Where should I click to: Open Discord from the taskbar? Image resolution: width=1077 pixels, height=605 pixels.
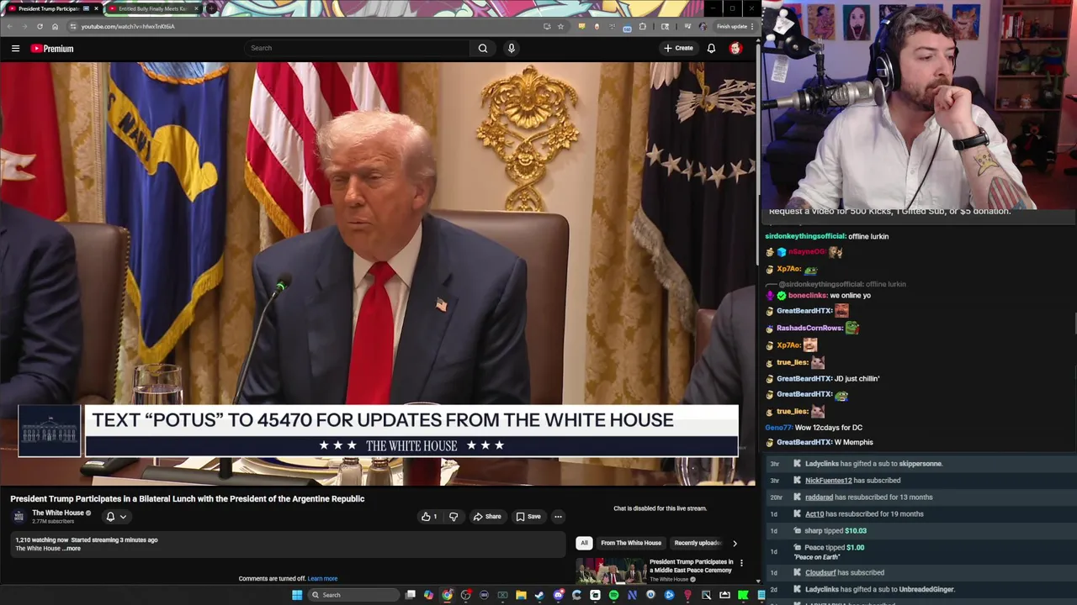(558, 595)
